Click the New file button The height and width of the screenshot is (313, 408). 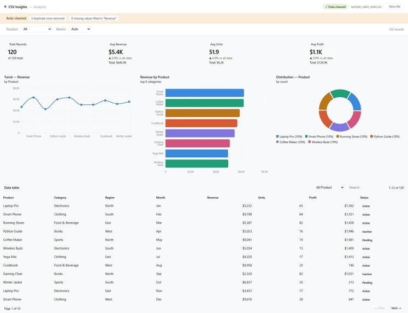(x=394, y=7)
